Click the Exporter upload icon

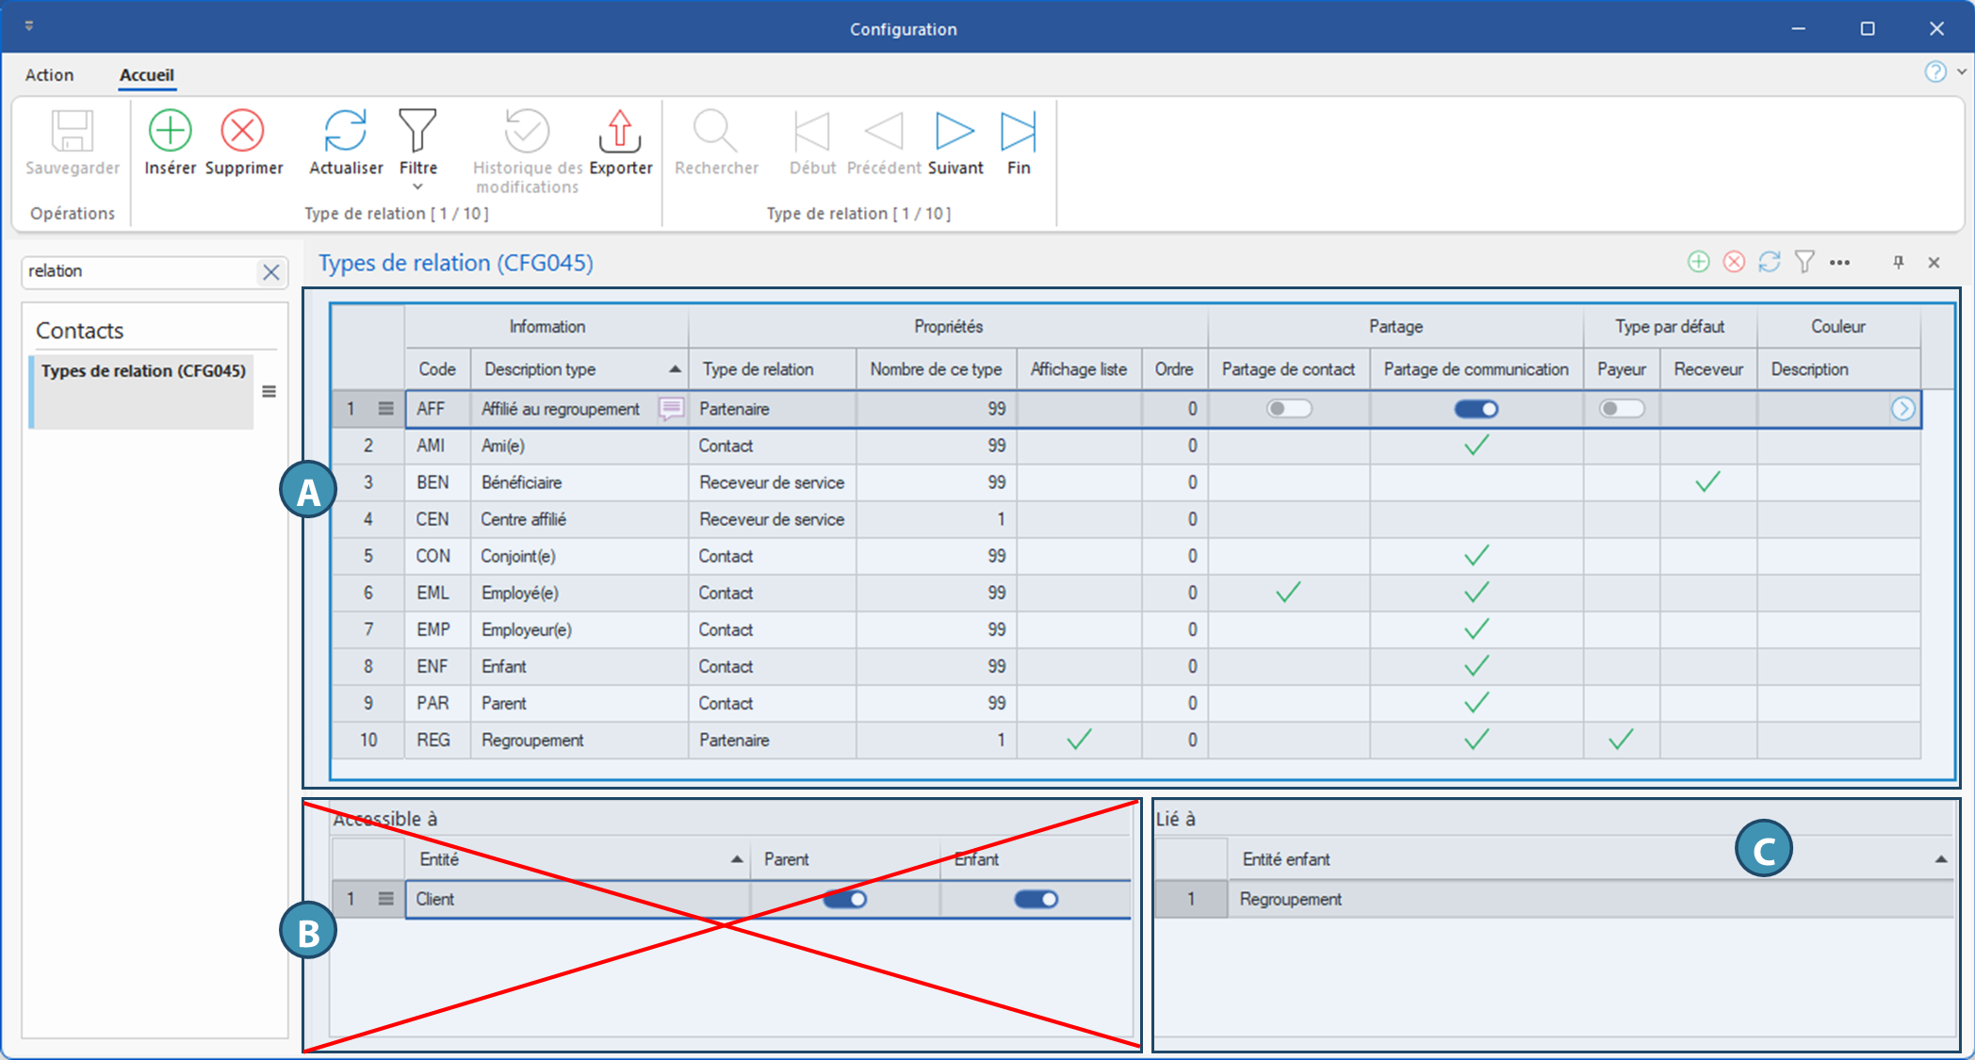point(620,131)
